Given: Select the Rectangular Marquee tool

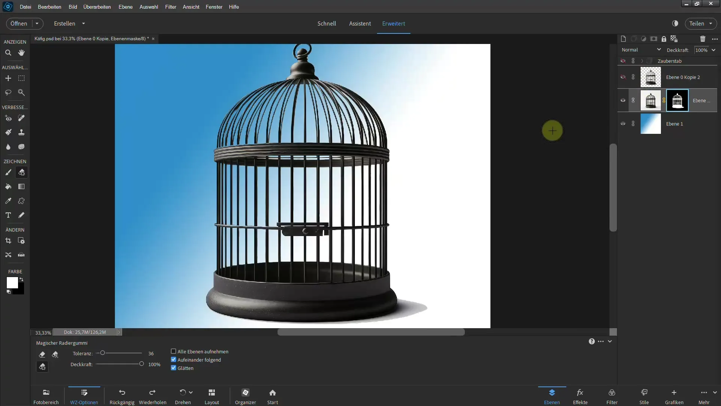Looking at the screenshot, I should 21,78.
